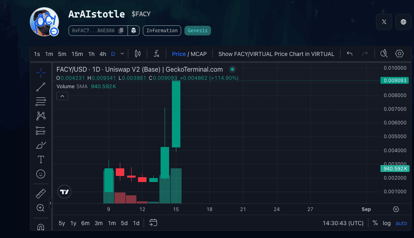Toggle percent scale on price axis
This screenshot has width=414, height=238.
375,223
